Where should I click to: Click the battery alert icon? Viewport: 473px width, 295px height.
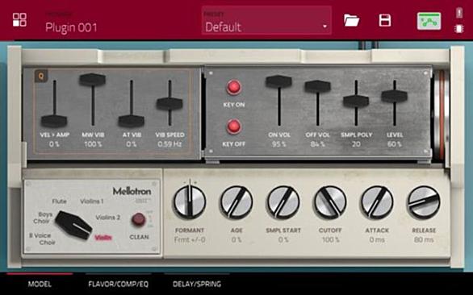(459, 13)
